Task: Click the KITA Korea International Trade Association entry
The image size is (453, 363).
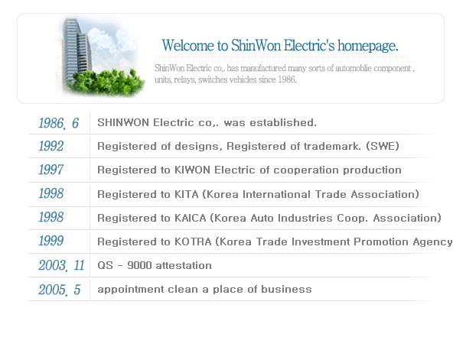Action: (259, 194)
